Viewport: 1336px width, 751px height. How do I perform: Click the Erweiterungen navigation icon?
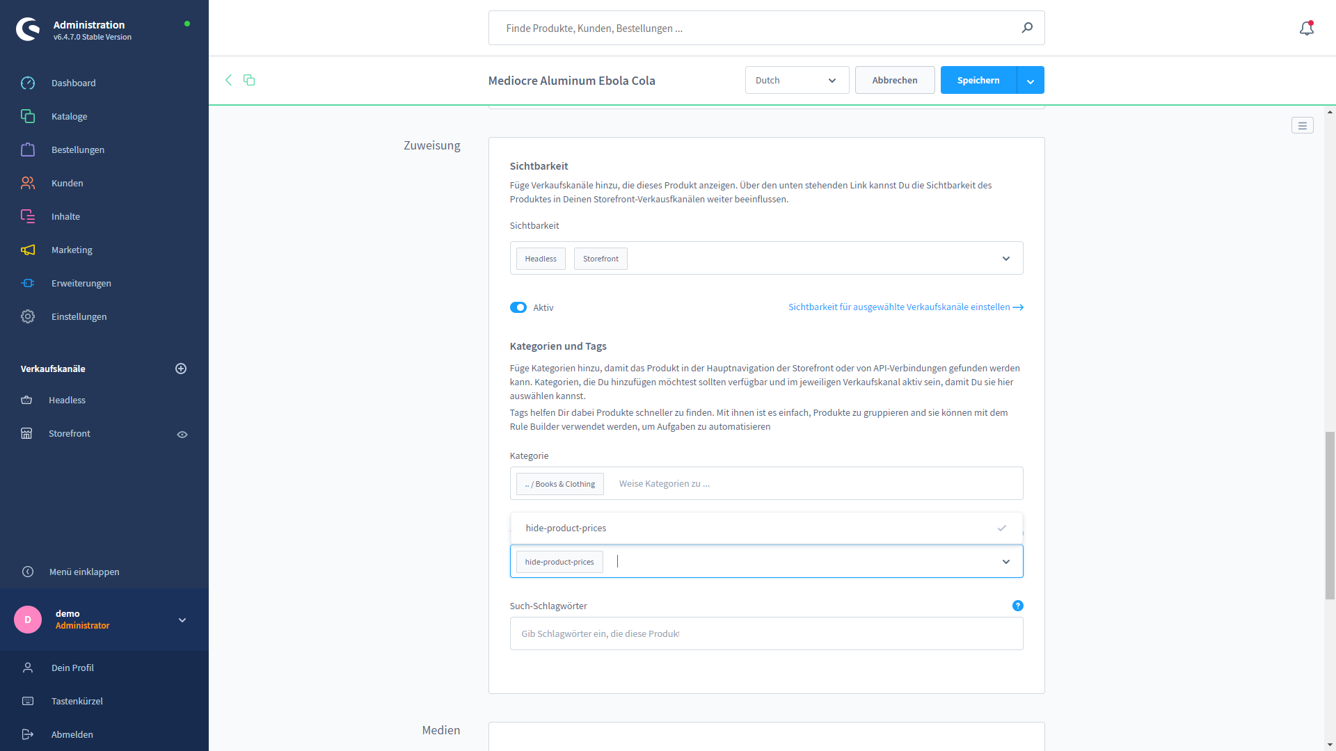[28, 282]
